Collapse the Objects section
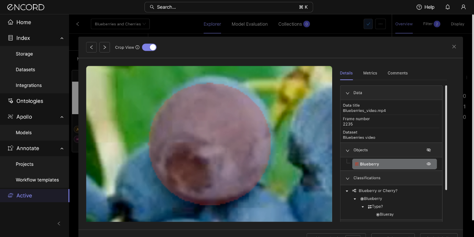 point(347,150)
